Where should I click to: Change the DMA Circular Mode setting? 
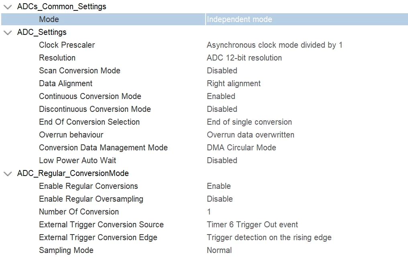[x=241, y=148]
